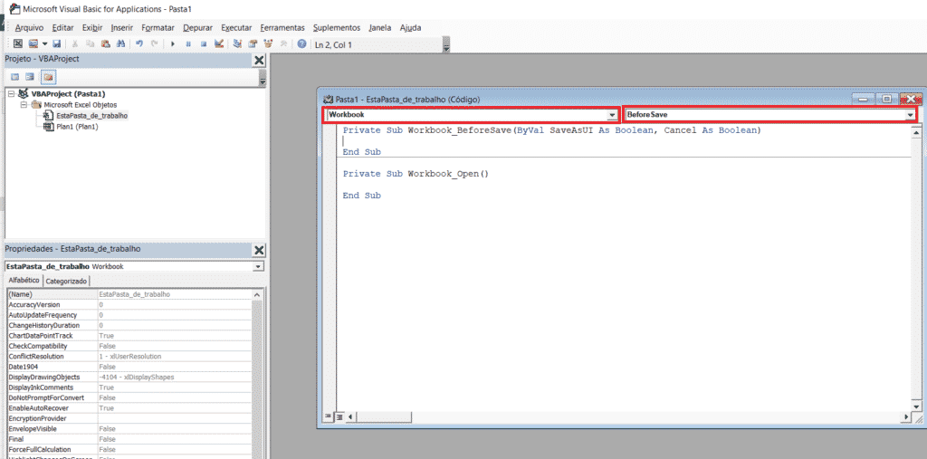This screenshot has height=459, width=927.
Task: Close the Propriedades panel
Action: [259, 251]
